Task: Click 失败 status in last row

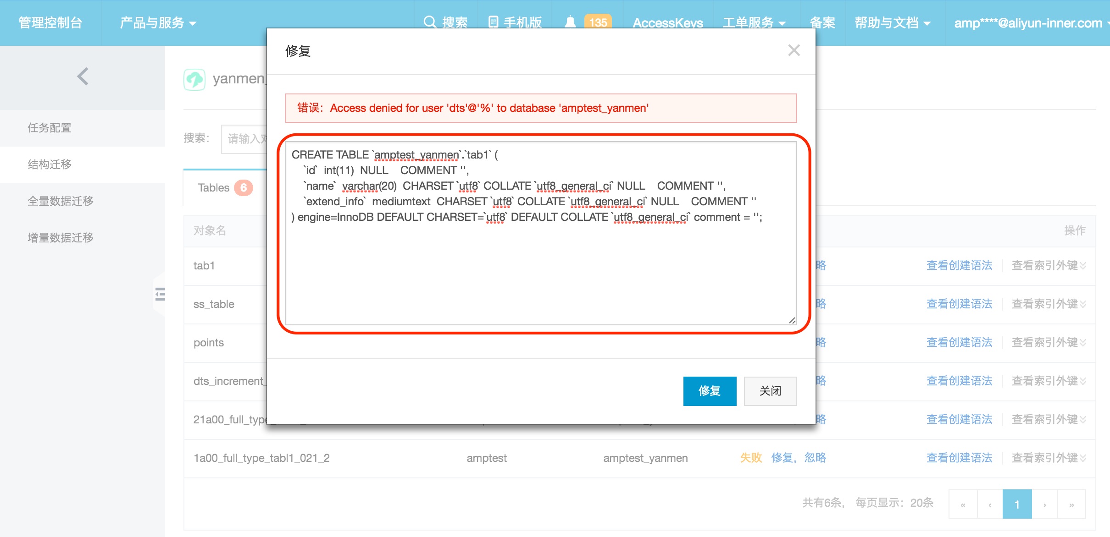Action: (751, 458)
